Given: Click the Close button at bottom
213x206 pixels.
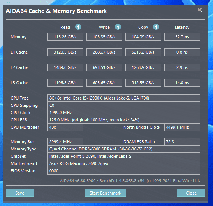Looking at the screenshot, I should point(191,193).
